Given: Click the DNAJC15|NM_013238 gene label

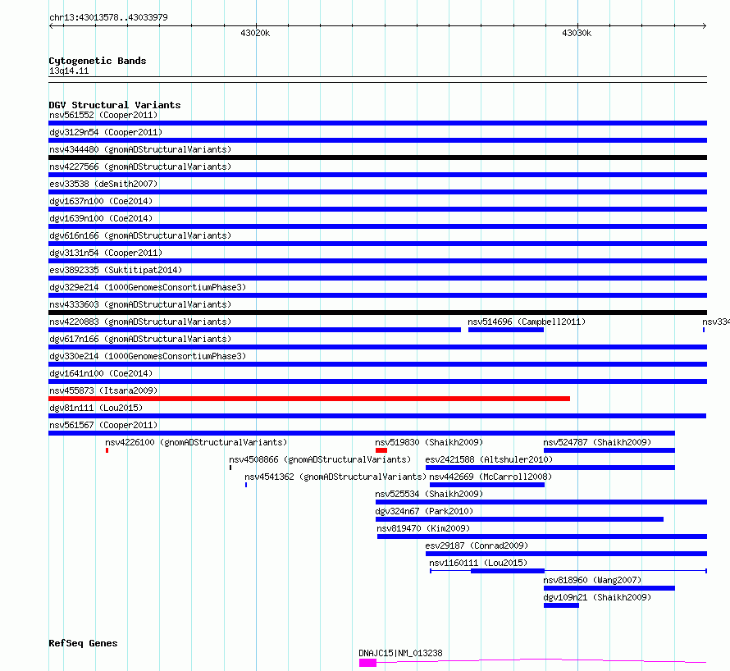Looking at the screenshot, I should pyautogui.click(x=400, y=653).
